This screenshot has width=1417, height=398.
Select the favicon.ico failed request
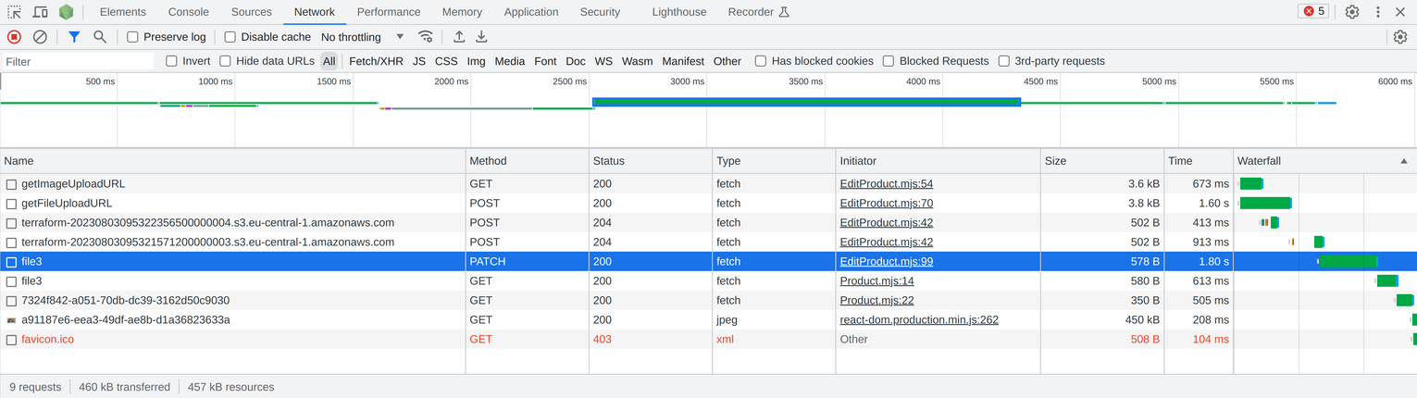pos(708,340)
